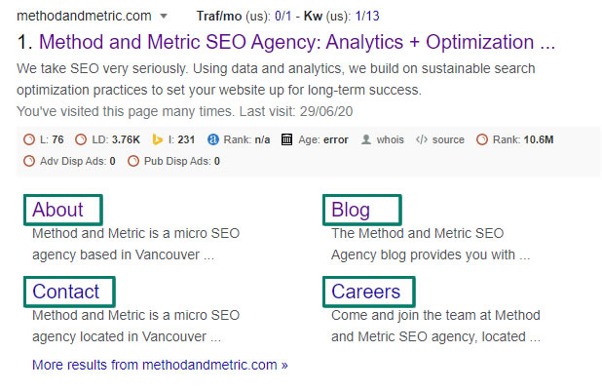Image resolution: width=602 pixels, height=391 pixels.
Task: Expand the arrow beside methodandmetric.com
Action: (x=164, y=17)
